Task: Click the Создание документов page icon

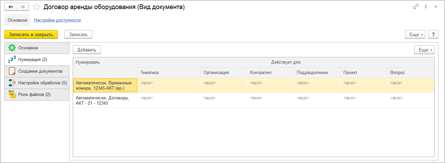Action: tap(12, 71)
